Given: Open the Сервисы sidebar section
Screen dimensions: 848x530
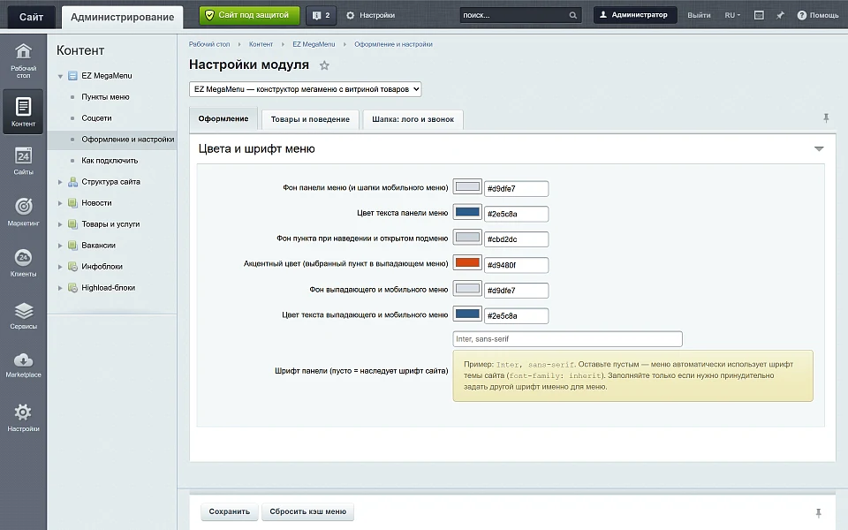Looking at the screenshot, I should pyautogui.click(x=23, y=315).
